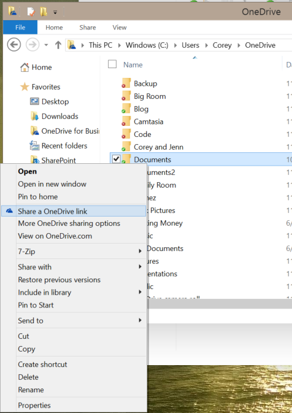Switch to the Home ribbon tab

coord(54,28)
